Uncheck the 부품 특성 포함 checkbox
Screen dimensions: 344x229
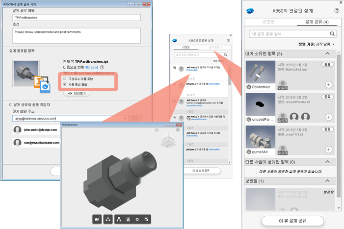point(65,84)
